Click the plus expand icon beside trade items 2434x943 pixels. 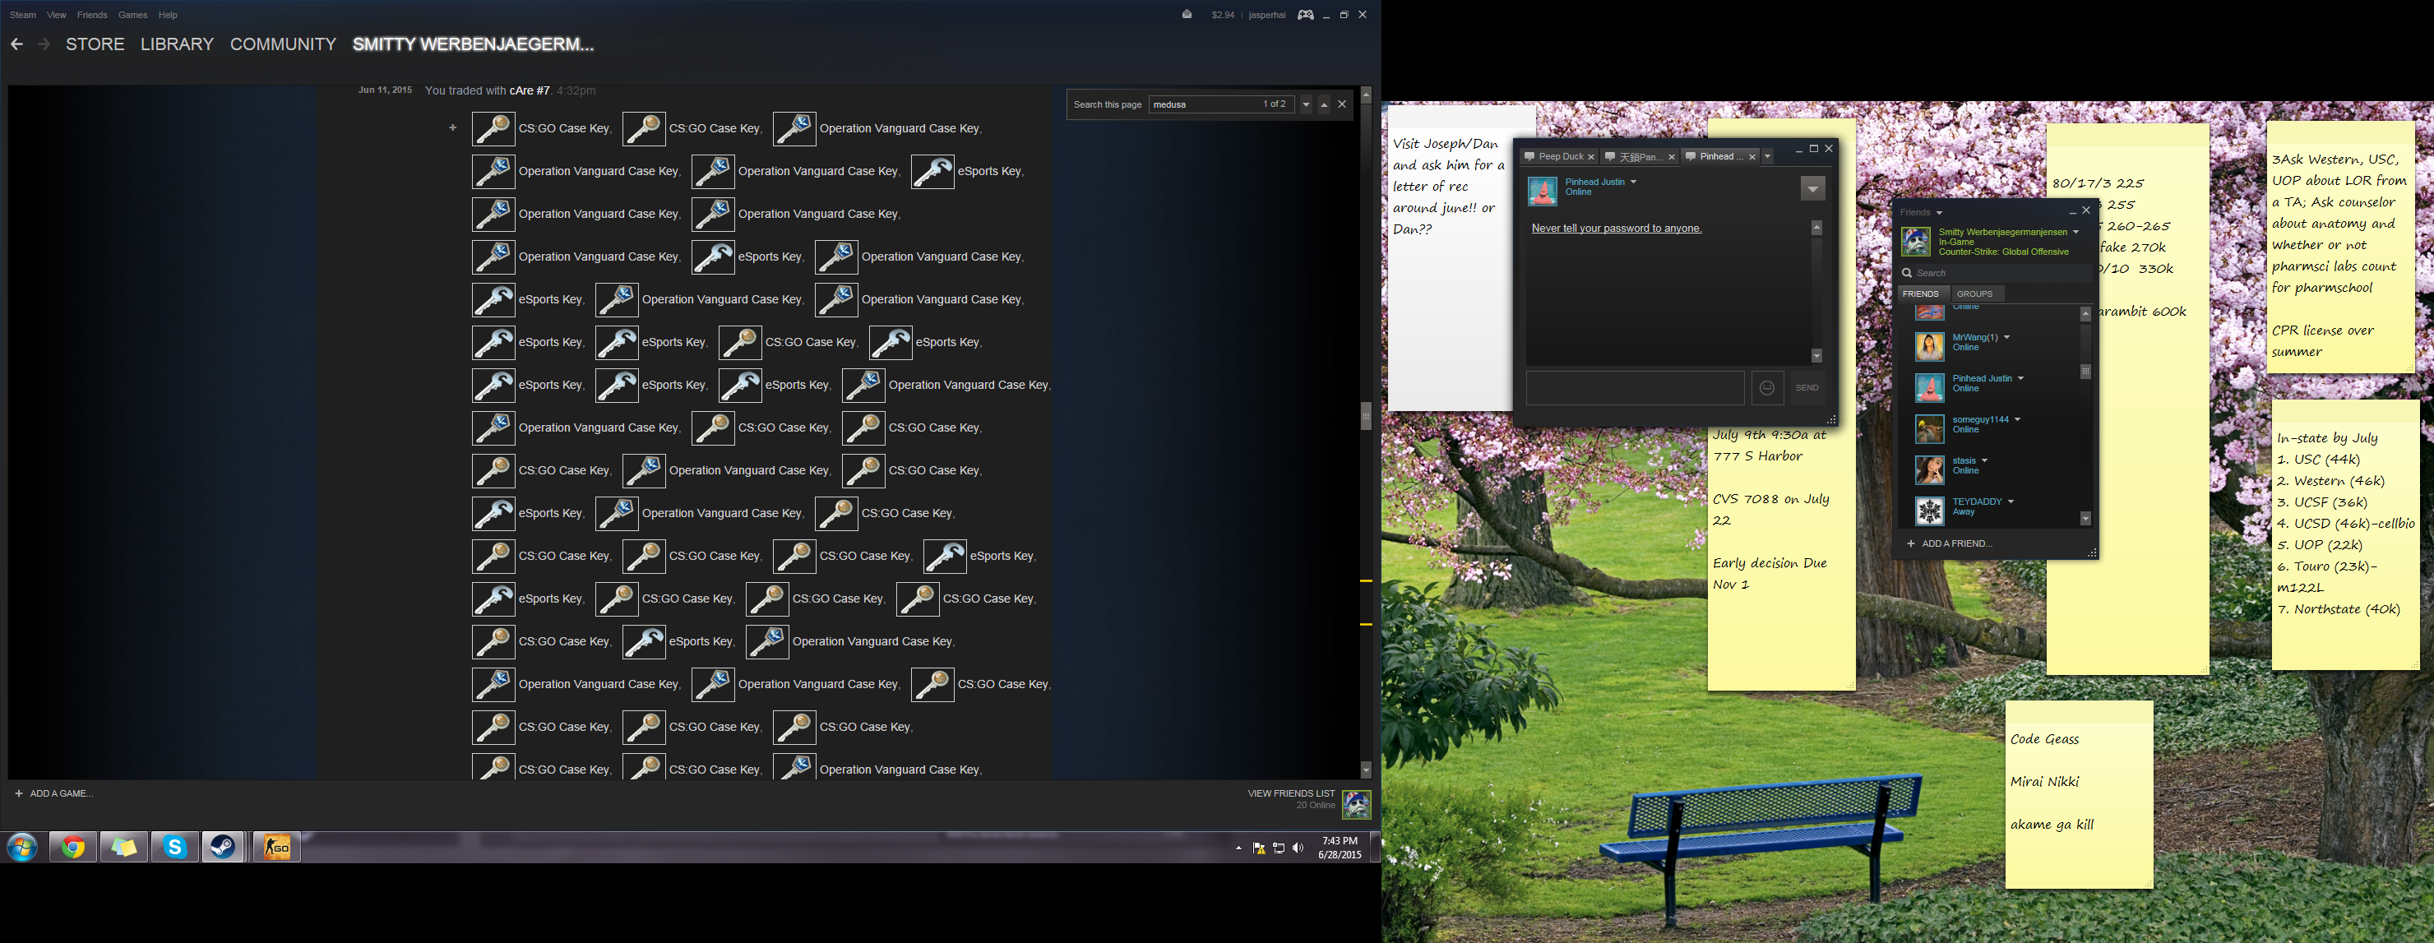tap(452, 127)
